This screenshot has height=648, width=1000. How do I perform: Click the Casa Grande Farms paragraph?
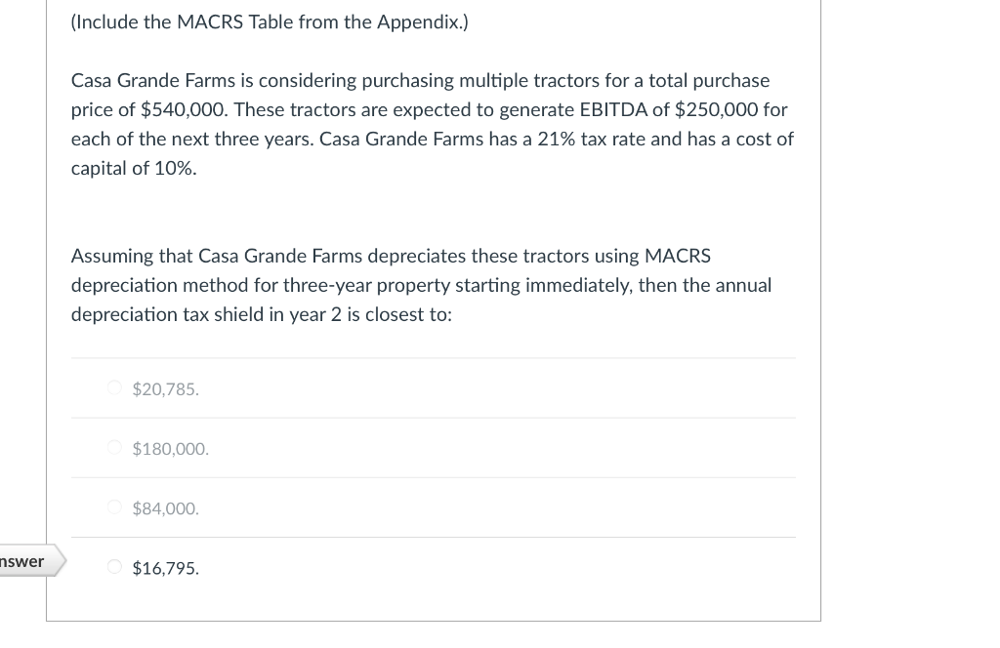tap(432, 123)
